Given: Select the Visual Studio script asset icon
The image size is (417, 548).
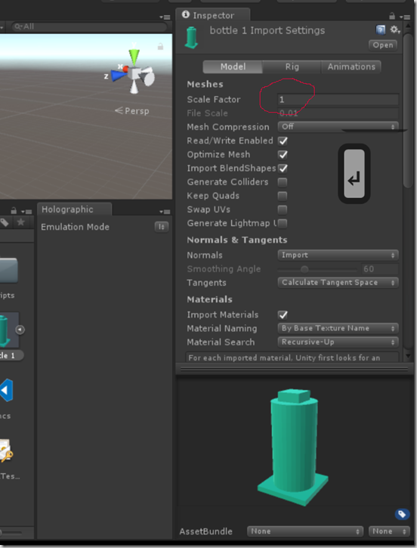Looking at the screenshot, I should tap(6, 390).
